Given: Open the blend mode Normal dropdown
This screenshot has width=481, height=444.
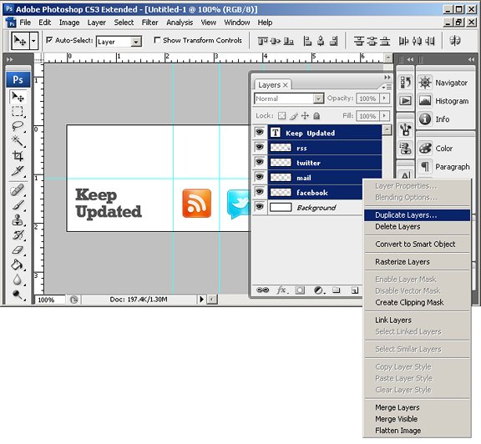Looking at the screenshot, I should (x=318, y=98).
